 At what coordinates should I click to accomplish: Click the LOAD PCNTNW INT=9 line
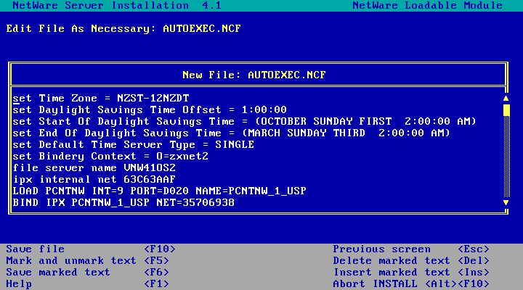point(159,191)
